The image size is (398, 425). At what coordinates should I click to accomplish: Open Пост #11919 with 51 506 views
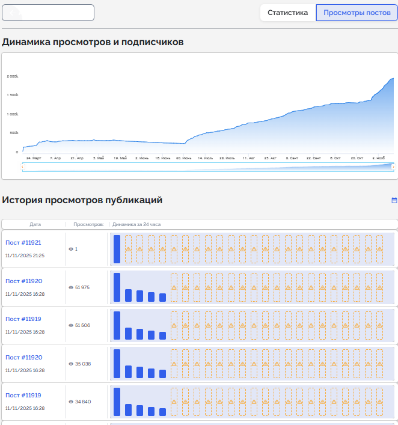click(23, 319)
